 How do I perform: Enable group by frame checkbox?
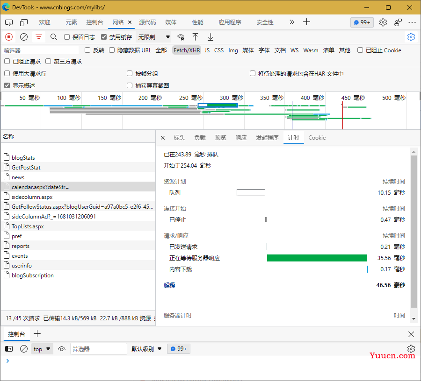pyautogui.click(x=130, y=73)
